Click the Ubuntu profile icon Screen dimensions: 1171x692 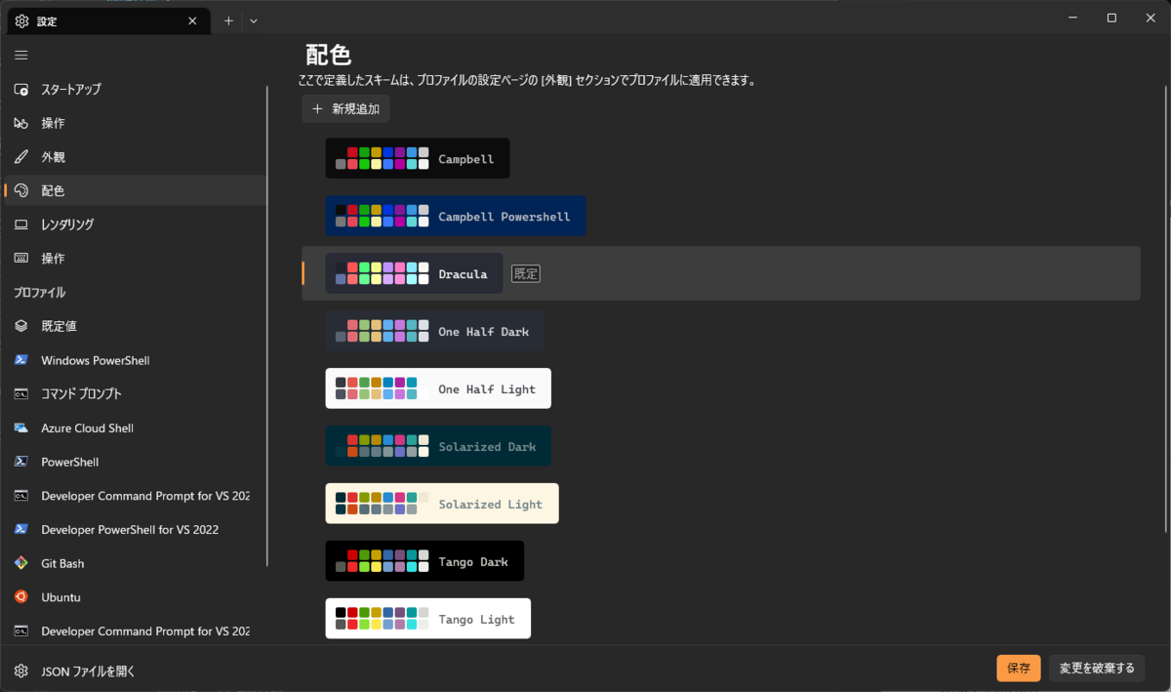21,596
